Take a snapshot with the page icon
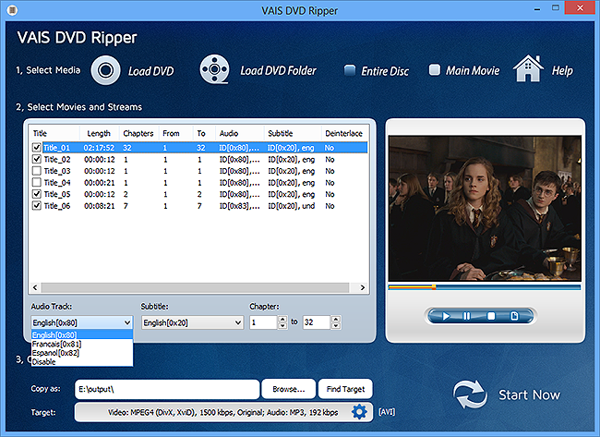 (x=514, y=316)
